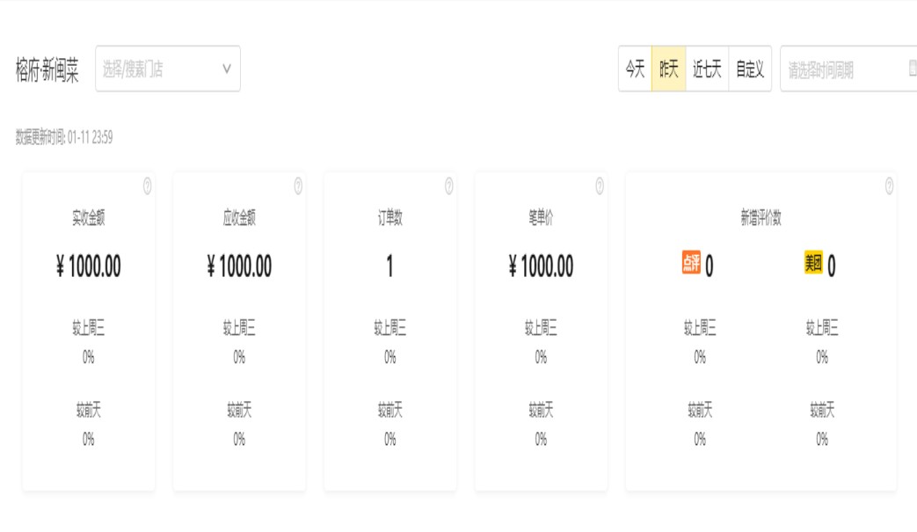Open the help tooltip on 订单数 card
917x532 pixels.
(448, 186)
